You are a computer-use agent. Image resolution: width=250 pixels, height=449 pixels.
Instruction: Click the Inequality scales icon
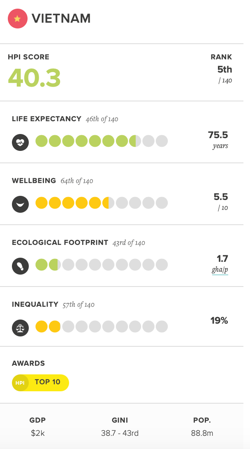[x=20, y=327]
